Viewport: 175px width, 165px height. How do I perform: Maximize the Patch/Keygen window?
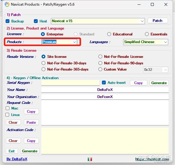click(152, 4)
